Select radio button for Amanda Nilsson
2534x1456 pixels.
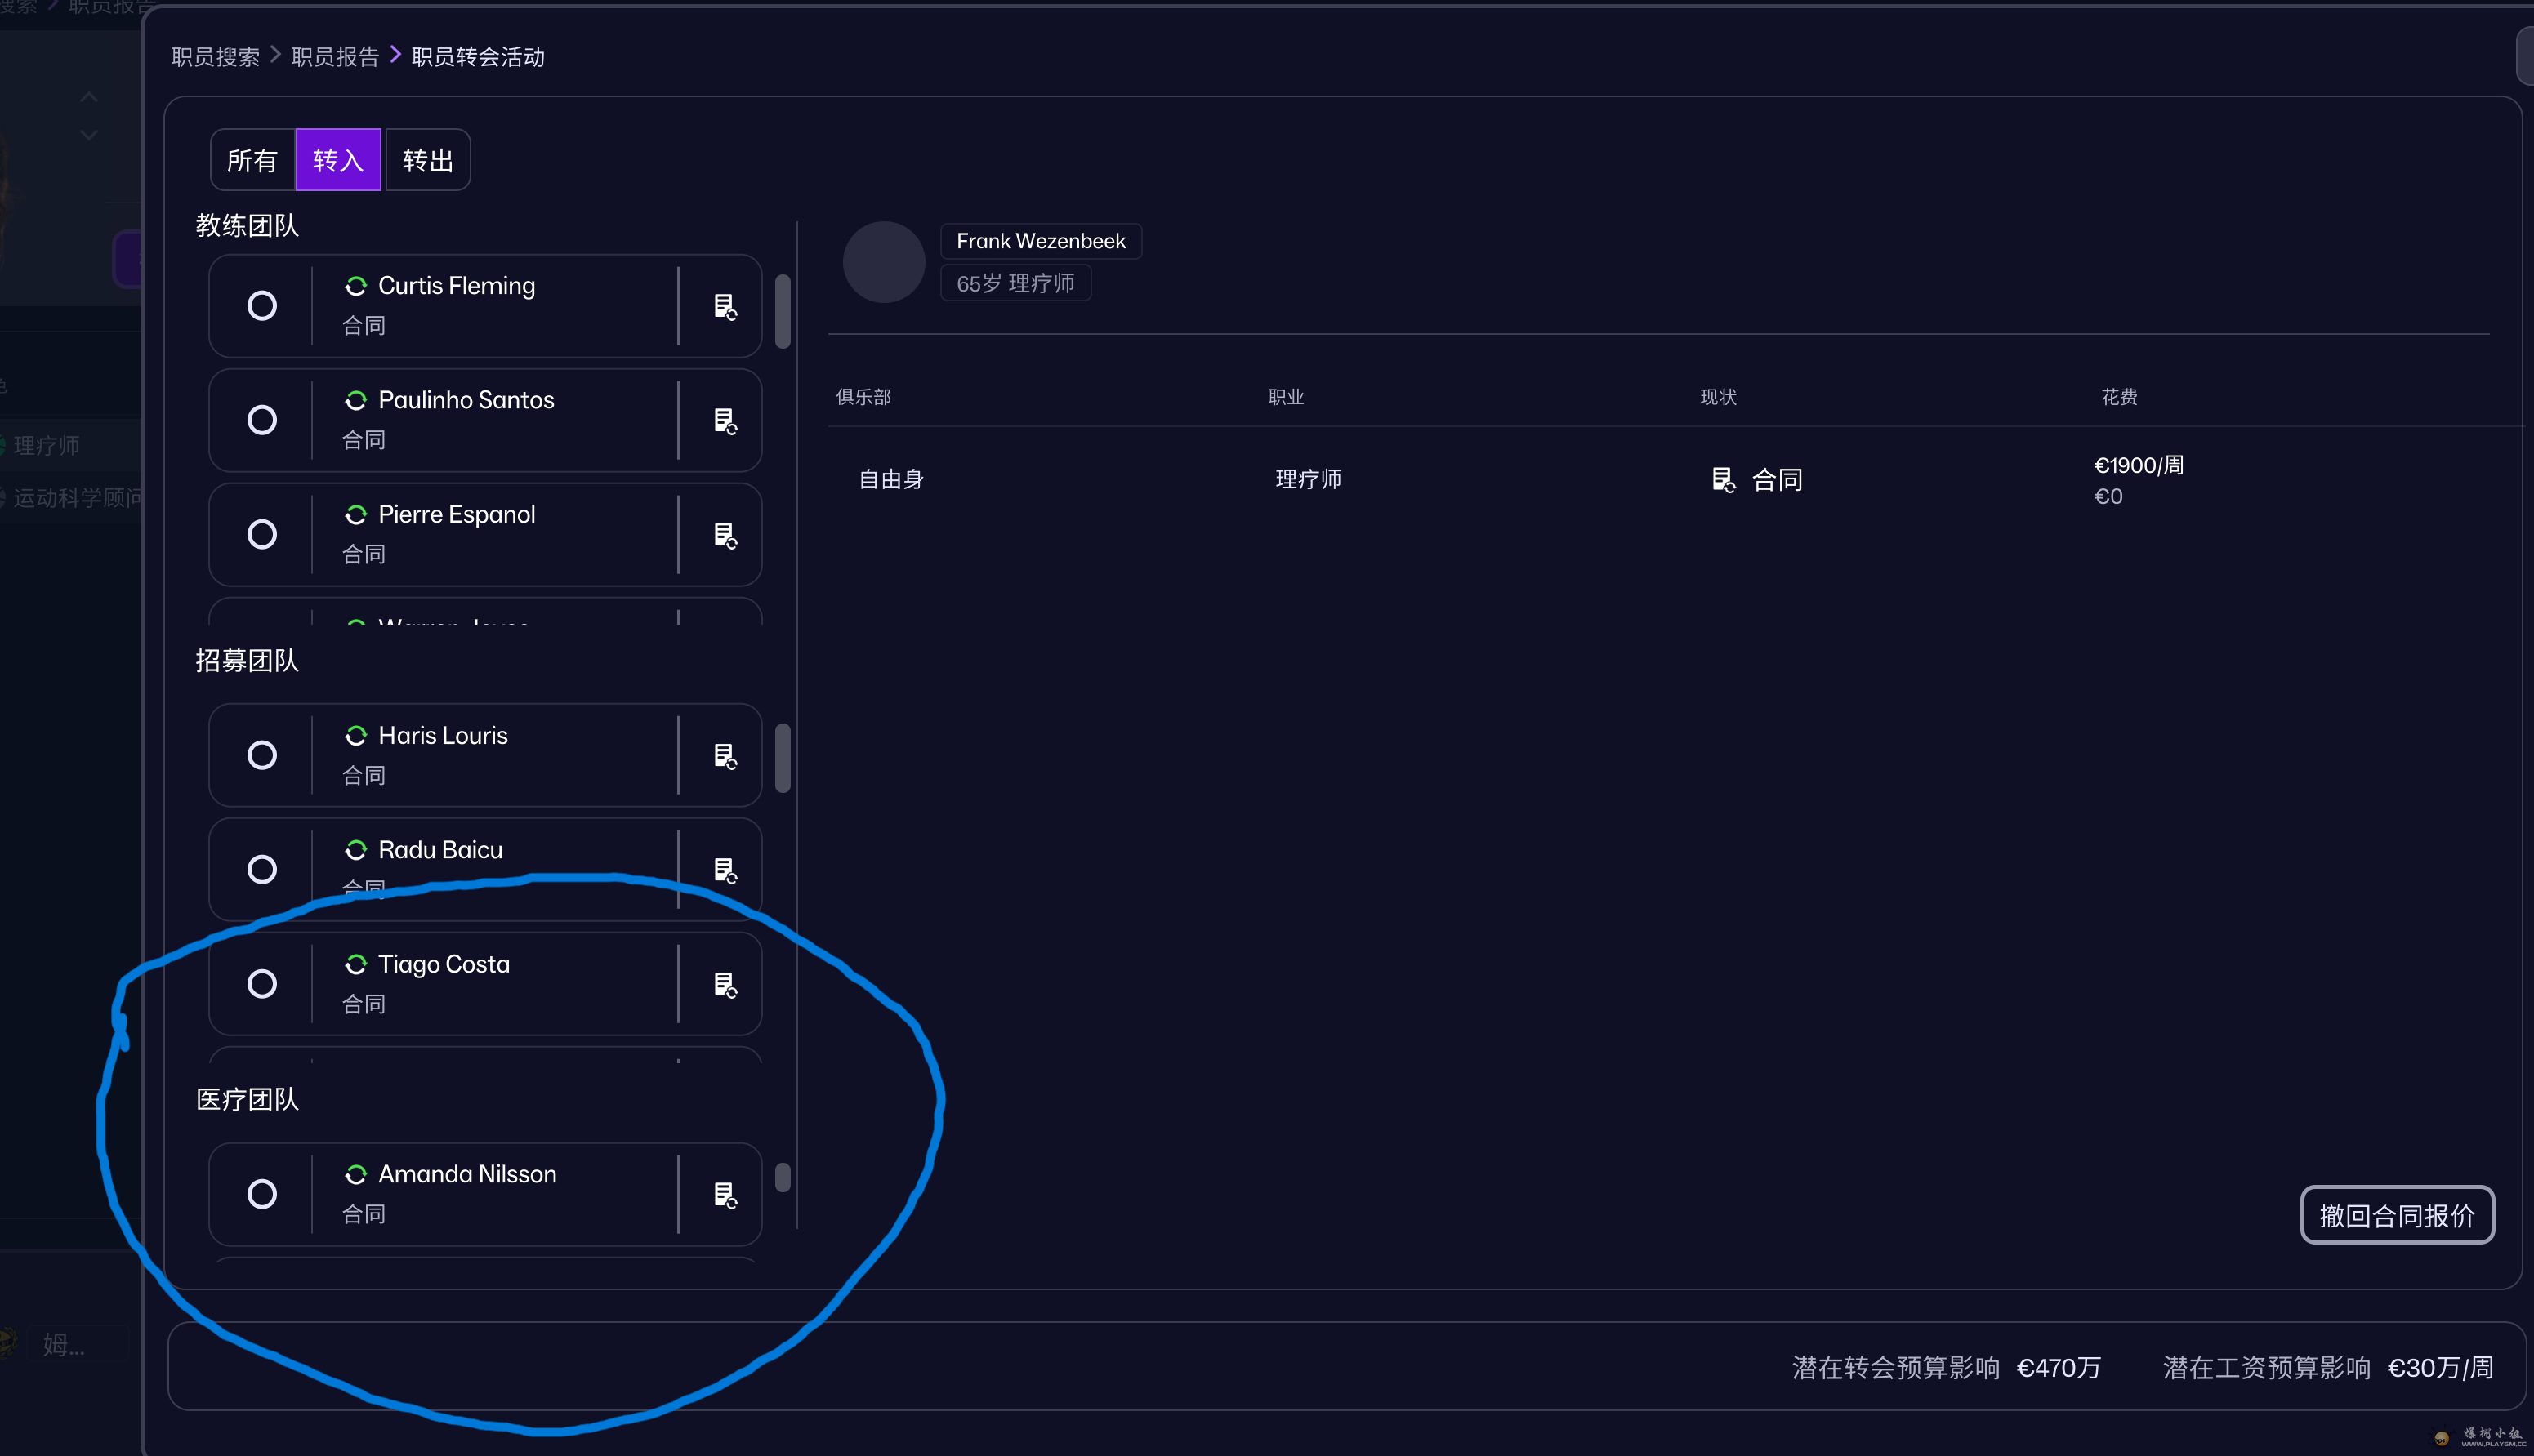[262, 1194]
